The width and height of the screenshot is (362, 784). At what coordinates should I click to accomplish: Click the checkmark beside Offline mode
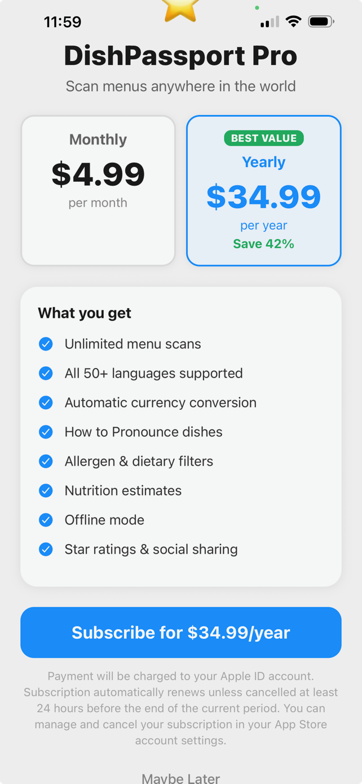pos(46,520)
